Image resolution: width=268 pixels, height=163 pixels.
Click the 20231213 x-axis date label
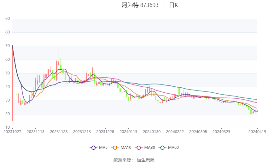82,131
